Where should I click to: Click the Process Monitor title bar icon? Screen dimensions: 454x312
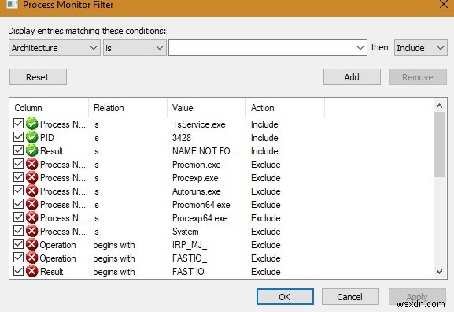click(12, 4)
